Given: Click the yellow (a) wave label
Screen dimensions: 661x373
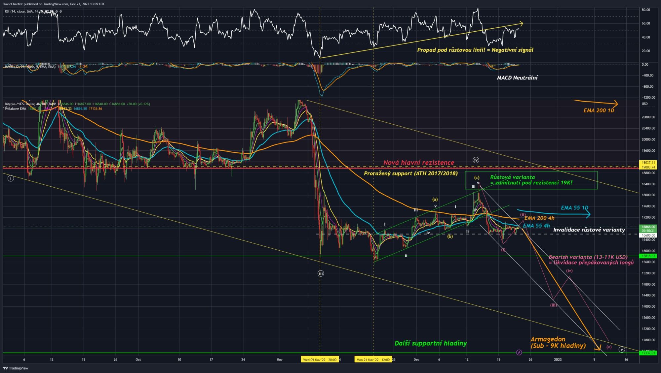Looking at the screenshot, I should pos(435,199).
